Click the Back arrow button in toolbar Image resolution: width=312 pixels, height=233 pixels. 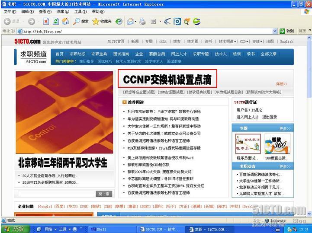(x=7, y=21)
